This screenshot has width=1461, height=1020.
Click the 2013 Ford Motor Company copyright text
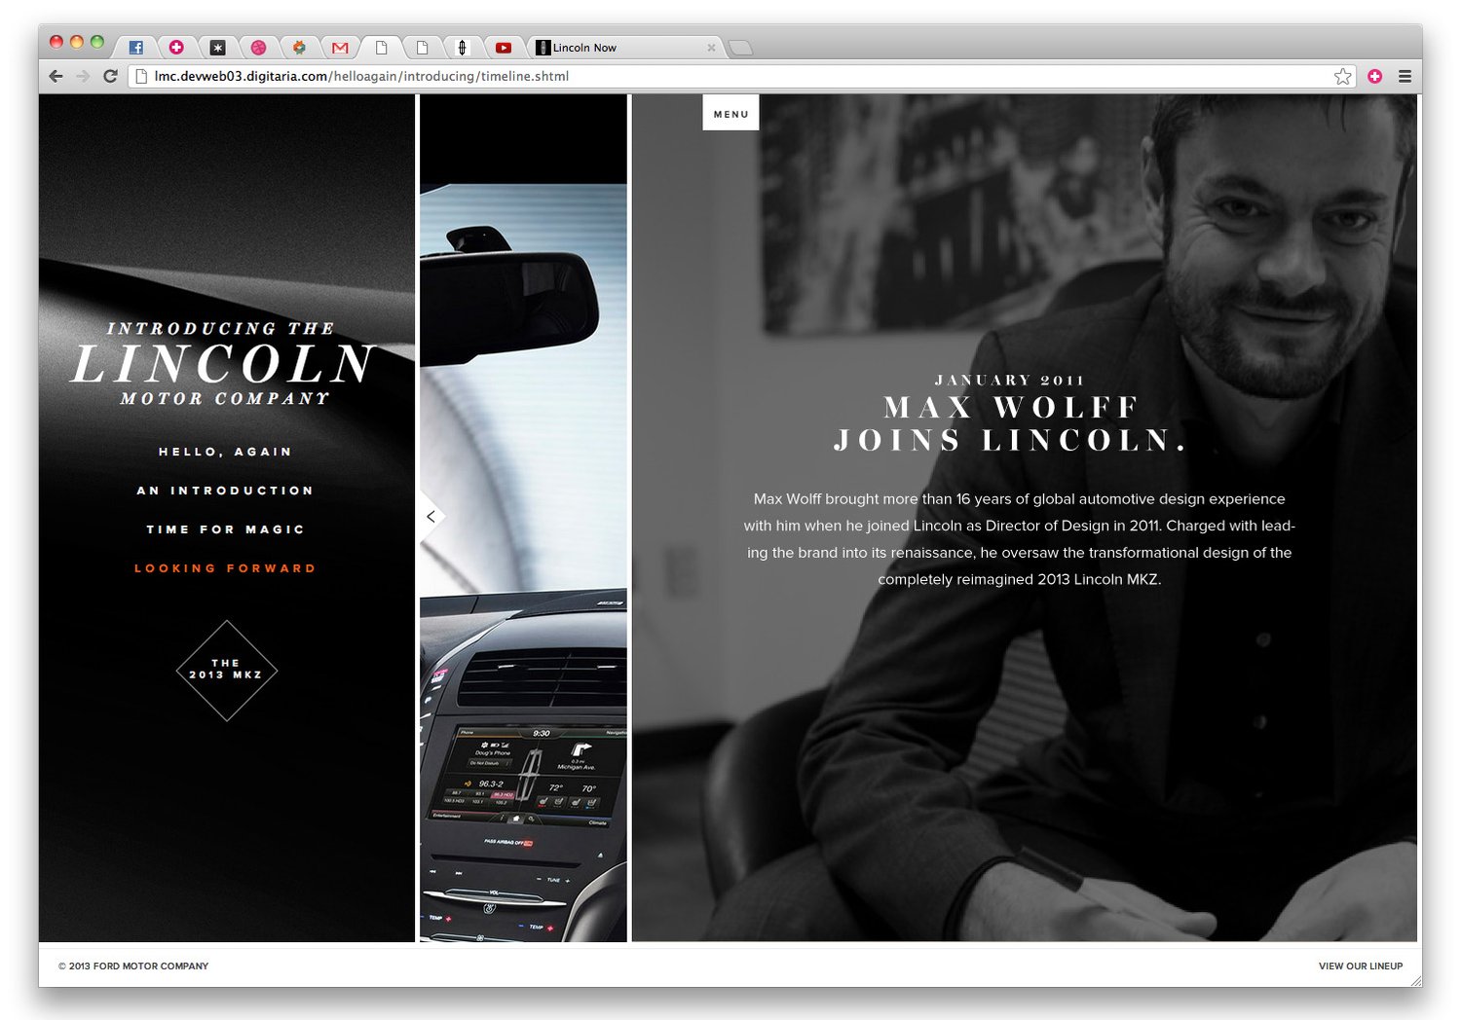click(133, 966)
